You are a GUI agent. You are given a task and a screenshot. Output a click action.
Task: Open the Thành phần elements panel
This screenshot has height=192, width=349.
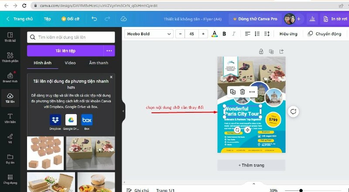pos(10,57)
